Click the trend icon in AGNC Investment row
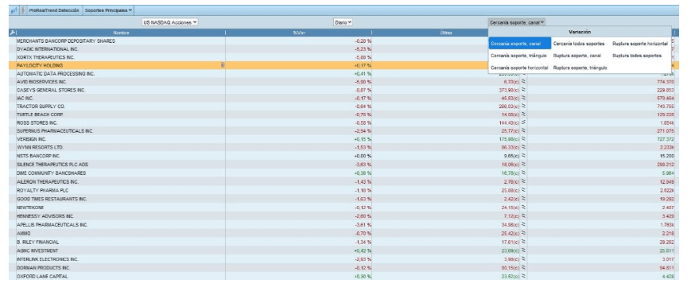 (523, 250)
